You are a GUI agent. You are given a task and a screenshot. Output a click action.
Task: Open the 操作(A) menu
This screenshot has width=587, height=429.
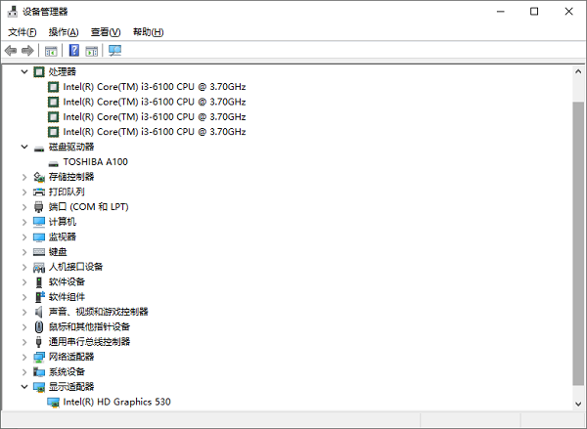pos(63,32)
